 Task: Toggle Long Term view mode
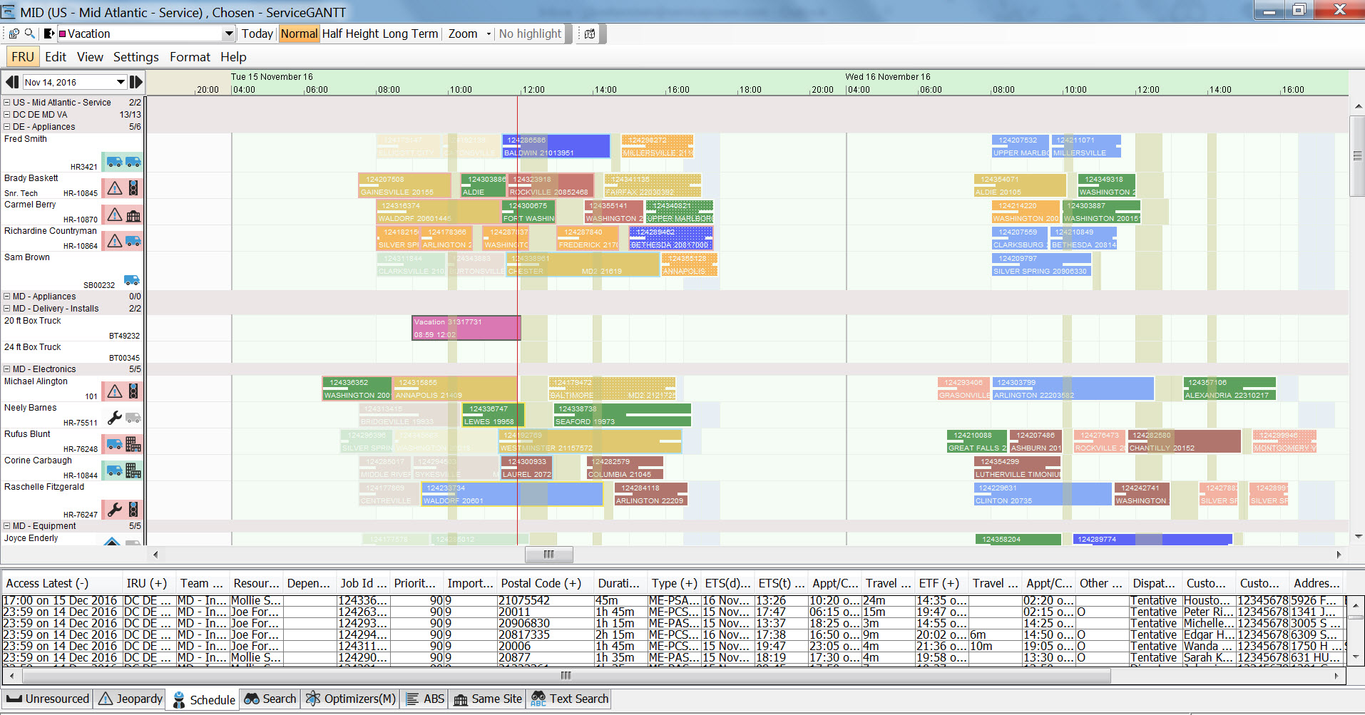point(410,34)
